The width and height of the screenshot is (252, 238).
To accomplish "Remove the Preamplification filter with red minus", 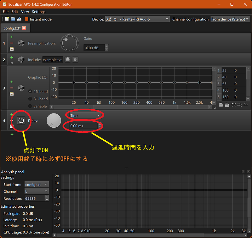I will [12, 43].
